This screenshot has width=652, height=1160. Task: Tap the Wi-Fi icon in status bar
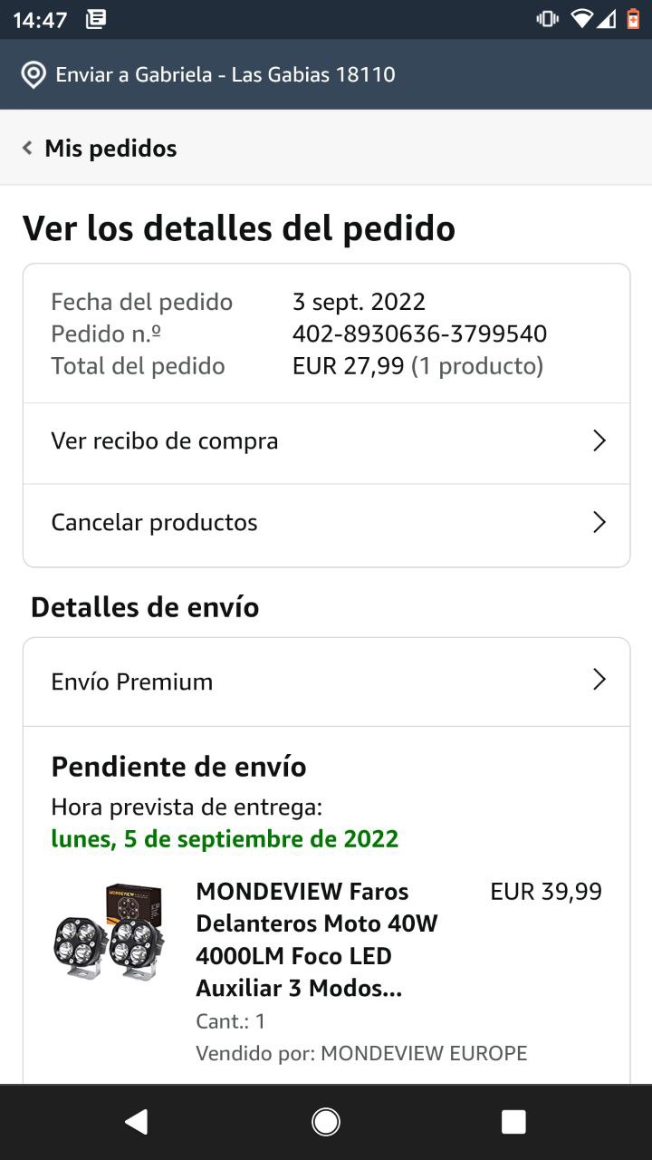(x=581, y=19)
